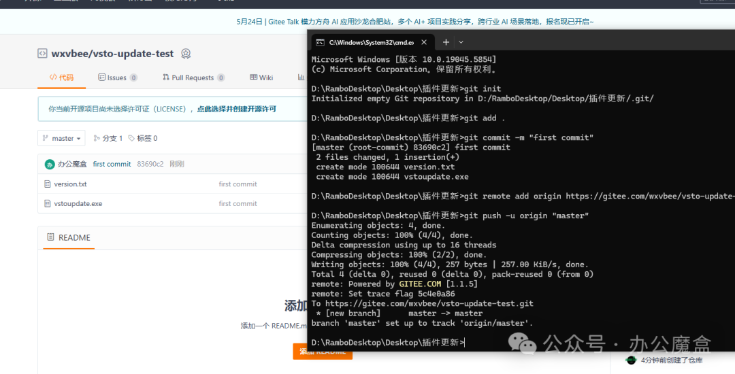Click the file icon beside vstoupdate.exe
The height and width of the screenshot is (374, 735).
(47, 203)
